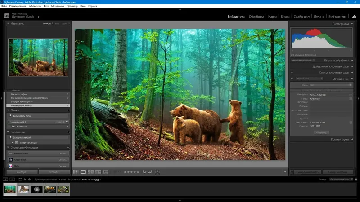Expand the Добавление ключевых слов panel
Screen dimensions: 360x202
coord(352,66)
